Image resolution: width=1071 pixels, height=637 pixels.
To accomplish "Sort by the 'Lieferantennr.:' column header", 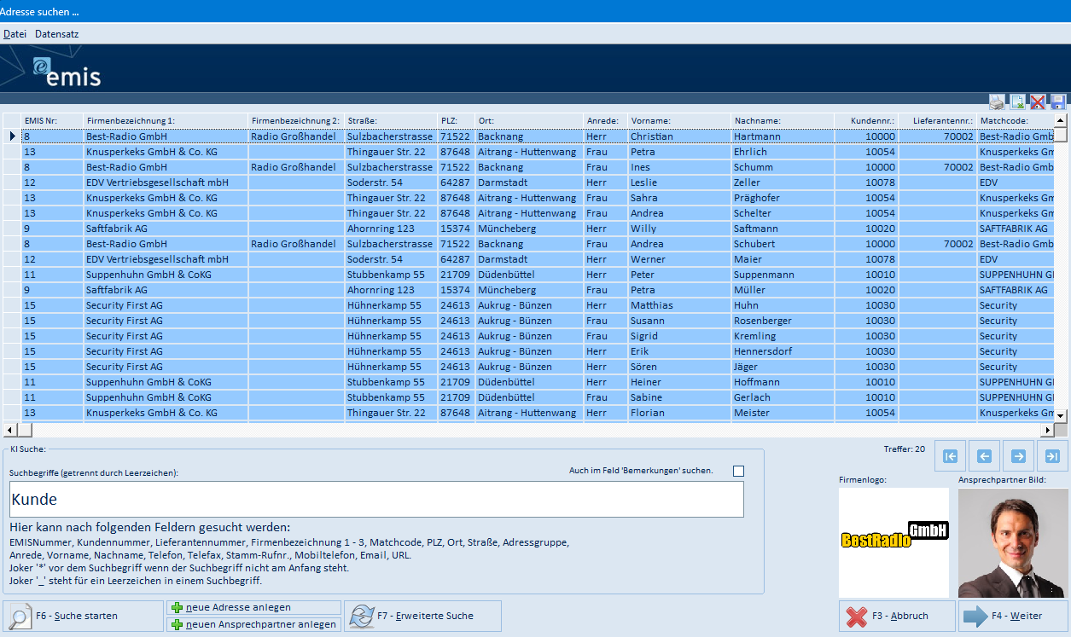I will click(938, 121).
